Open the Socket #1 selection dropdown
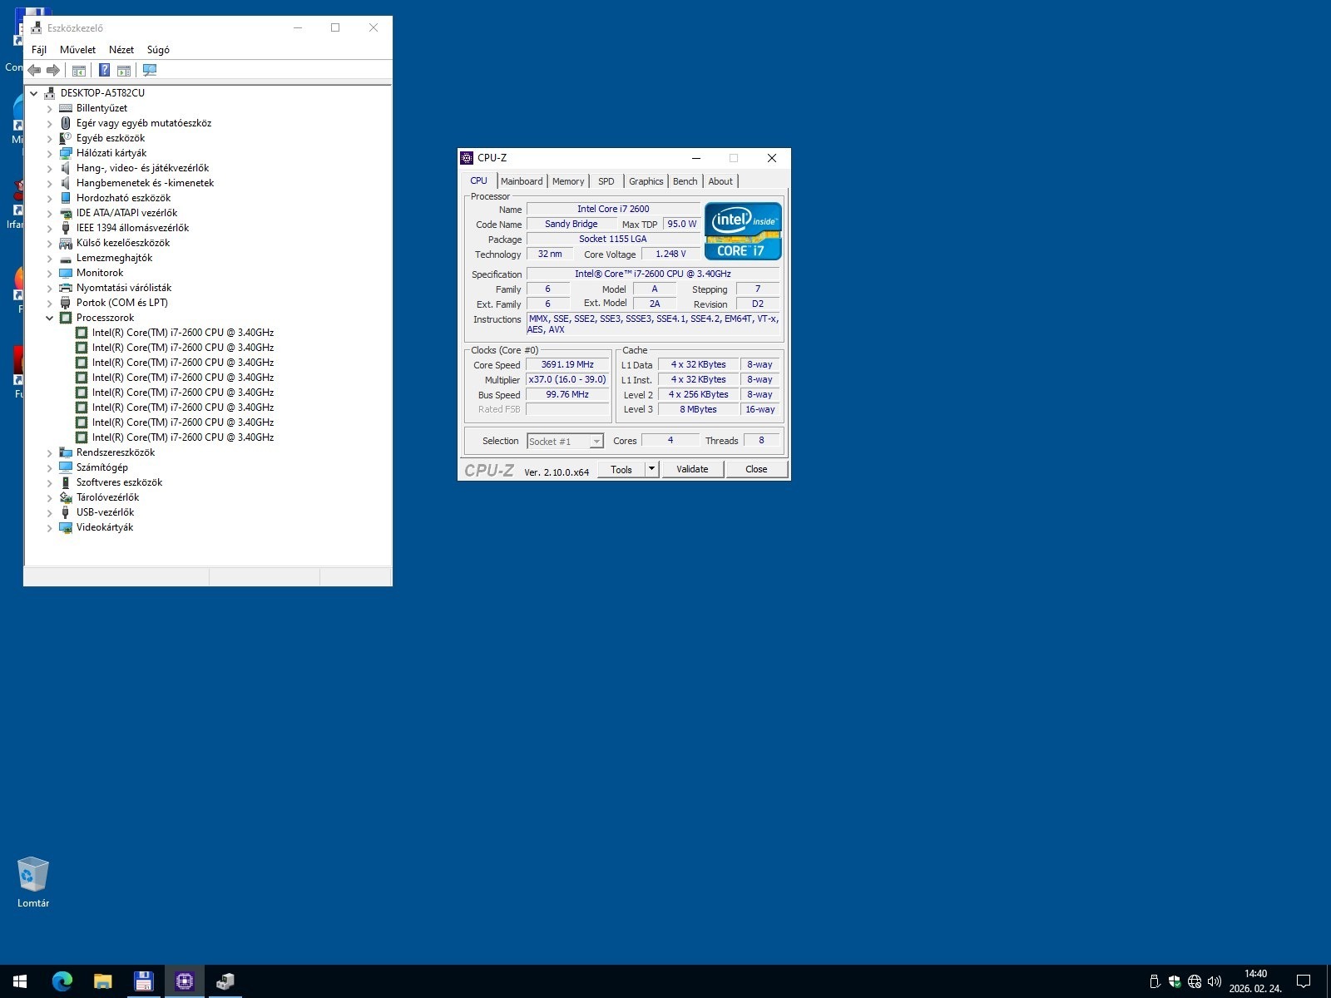The width and height of the screenshot is (1331, 998). 596,442
